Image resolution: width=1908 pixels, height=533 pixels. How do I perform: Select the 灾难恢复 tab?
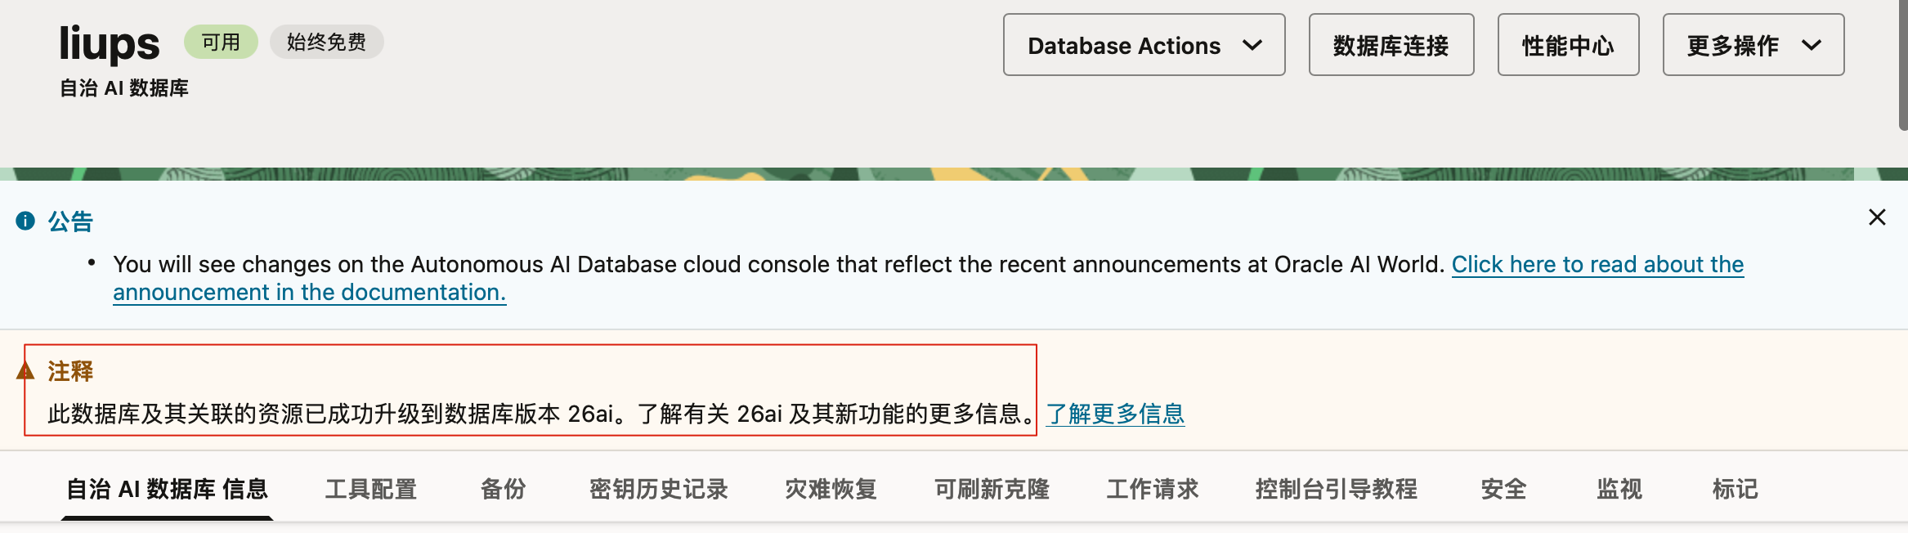coord(831,489)
